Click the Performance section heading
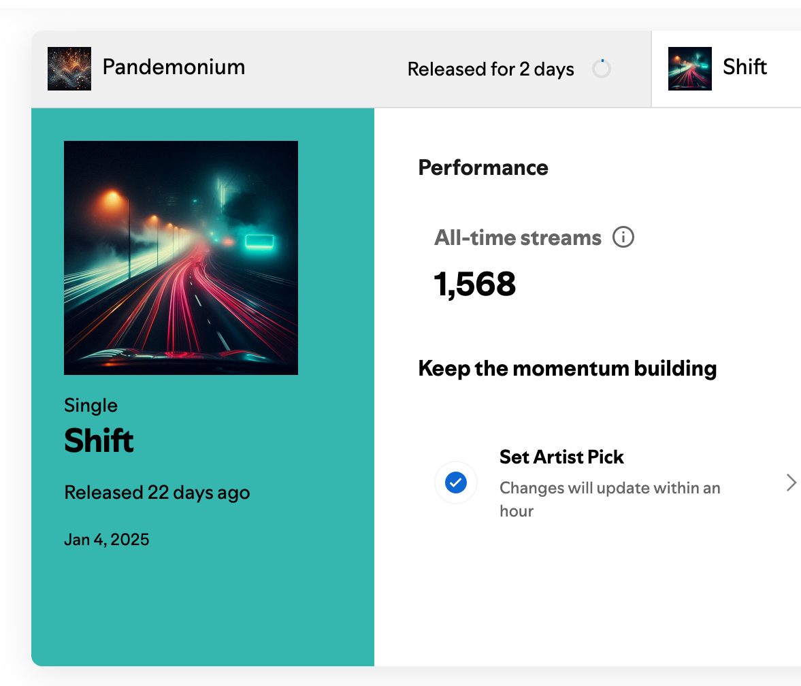The image size is (801, 686). pyautogui.click(x=483, y=167)
